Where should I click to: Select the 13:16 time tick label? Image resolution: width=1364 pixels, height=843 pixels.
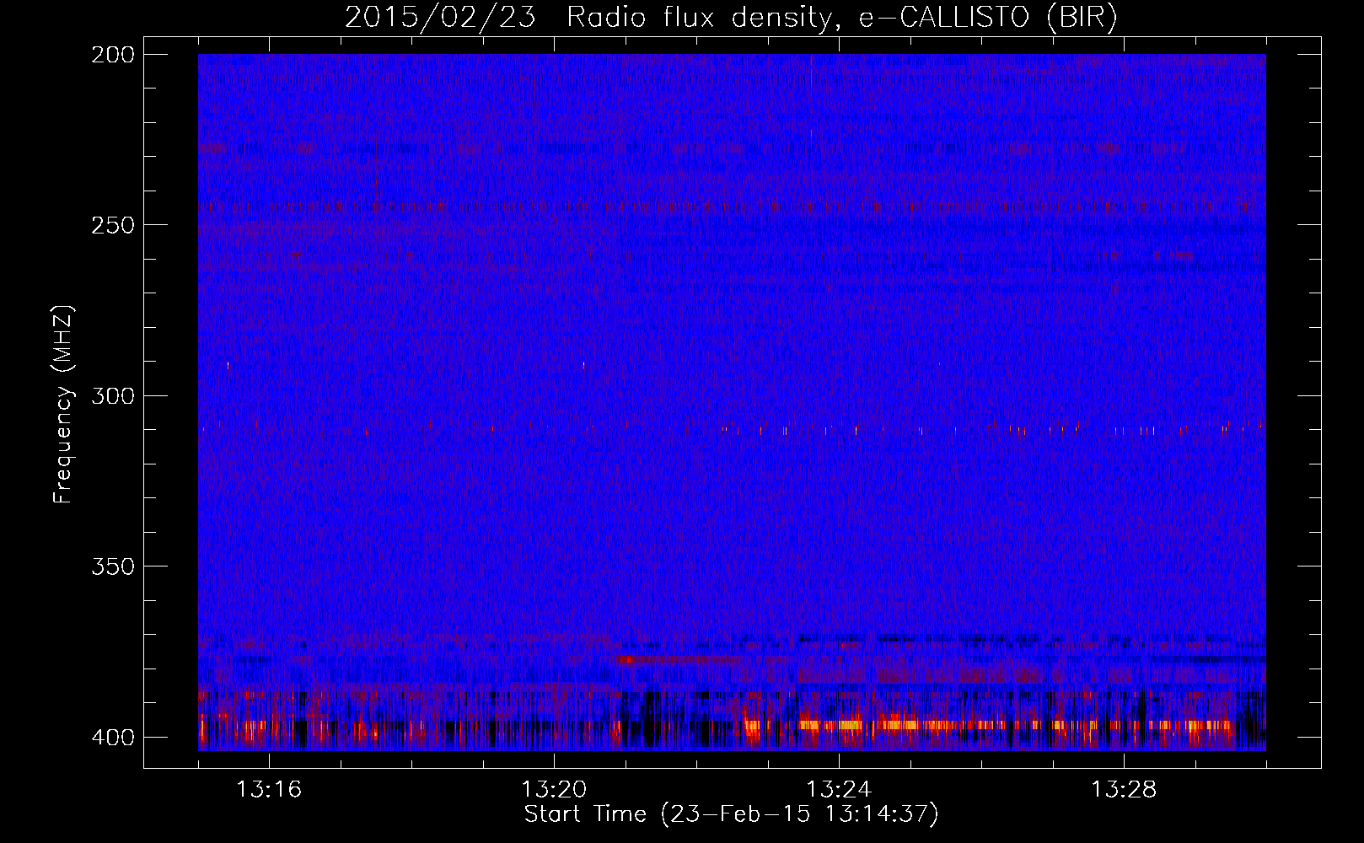pos(269,790)
